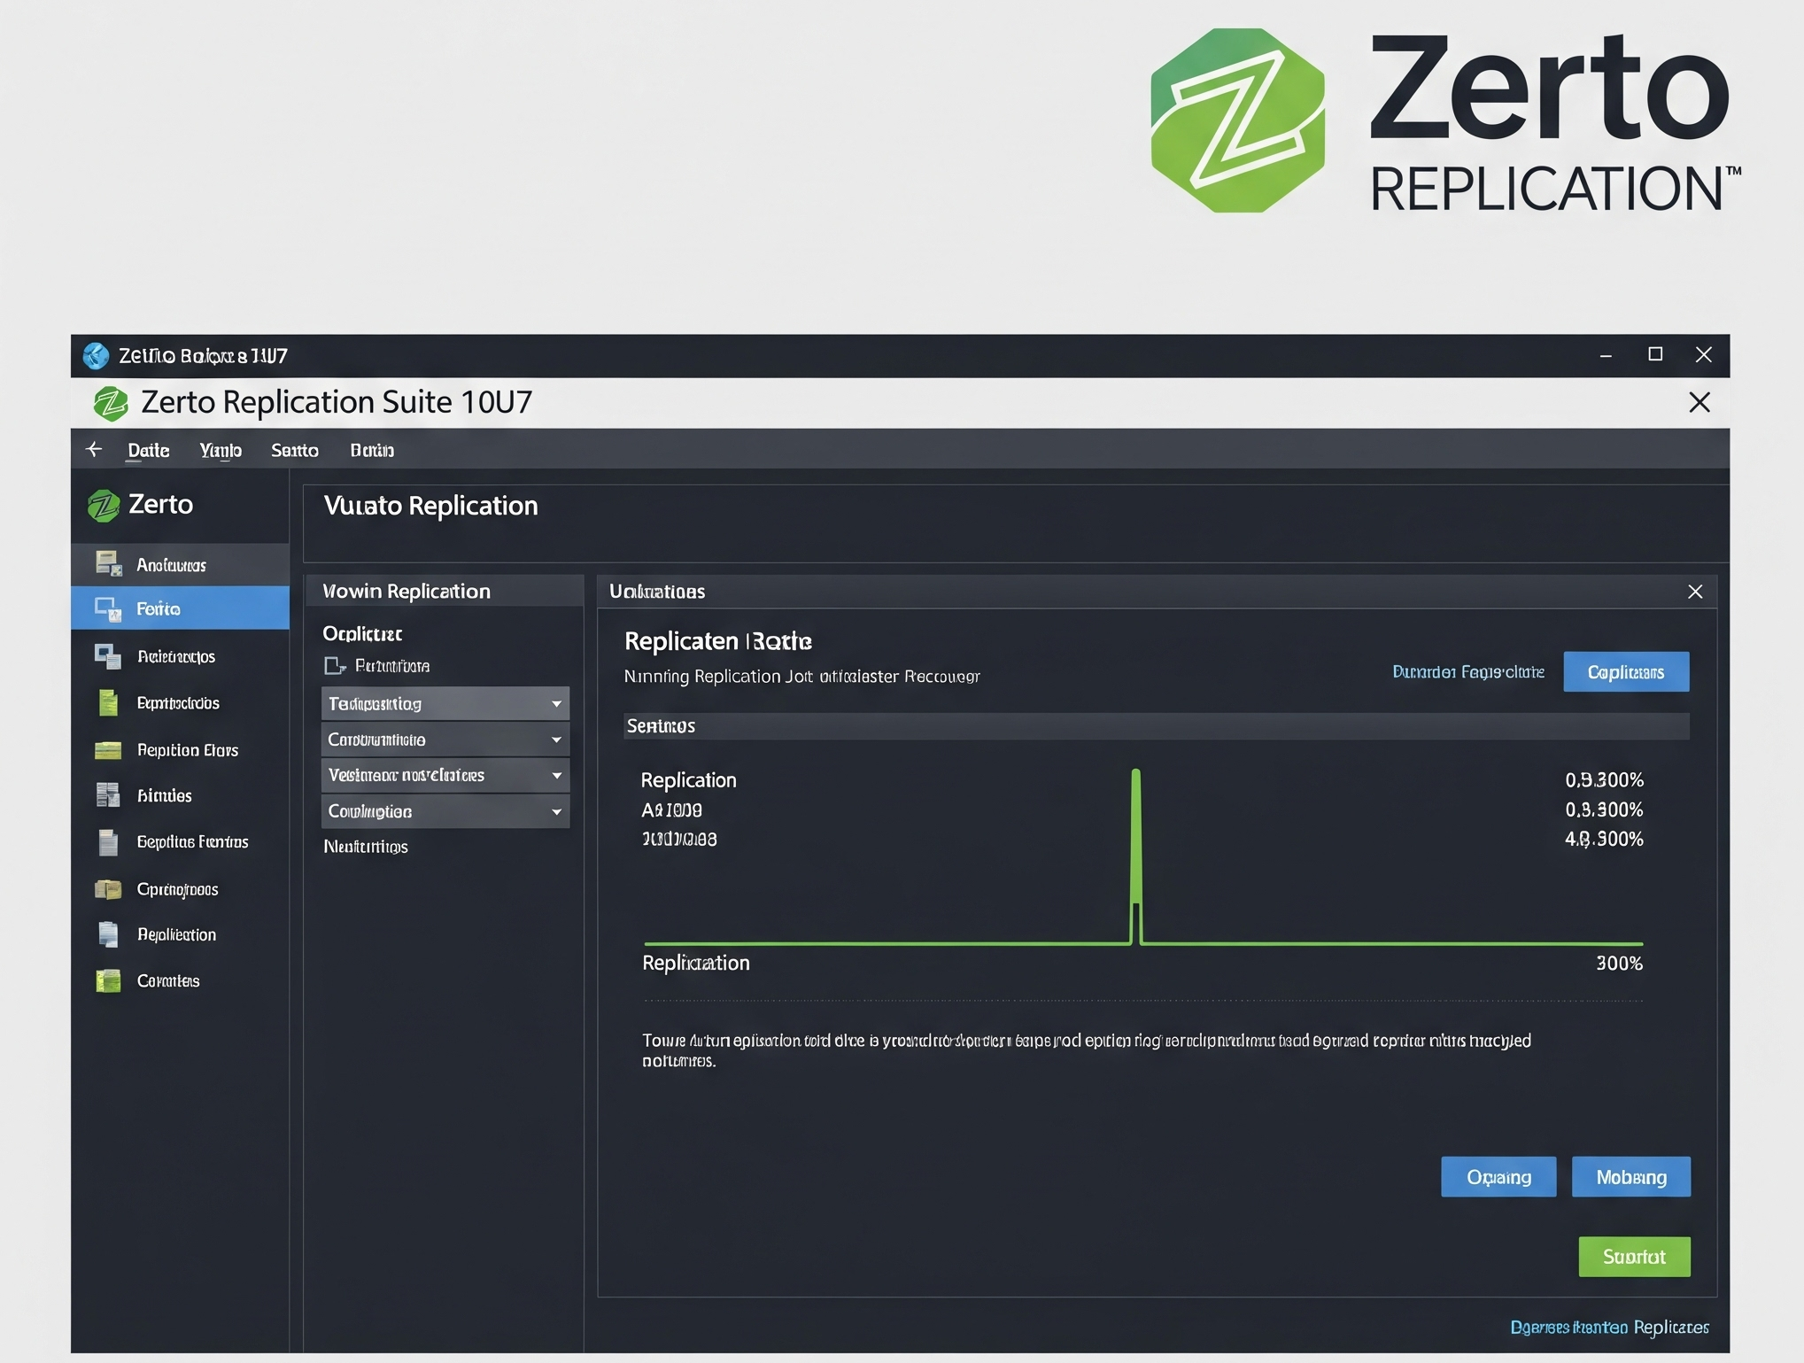Viewport: 1804px width, 1363px height.
Task: Click the Bimdes sidebar icon
Action: pos(108,795)
